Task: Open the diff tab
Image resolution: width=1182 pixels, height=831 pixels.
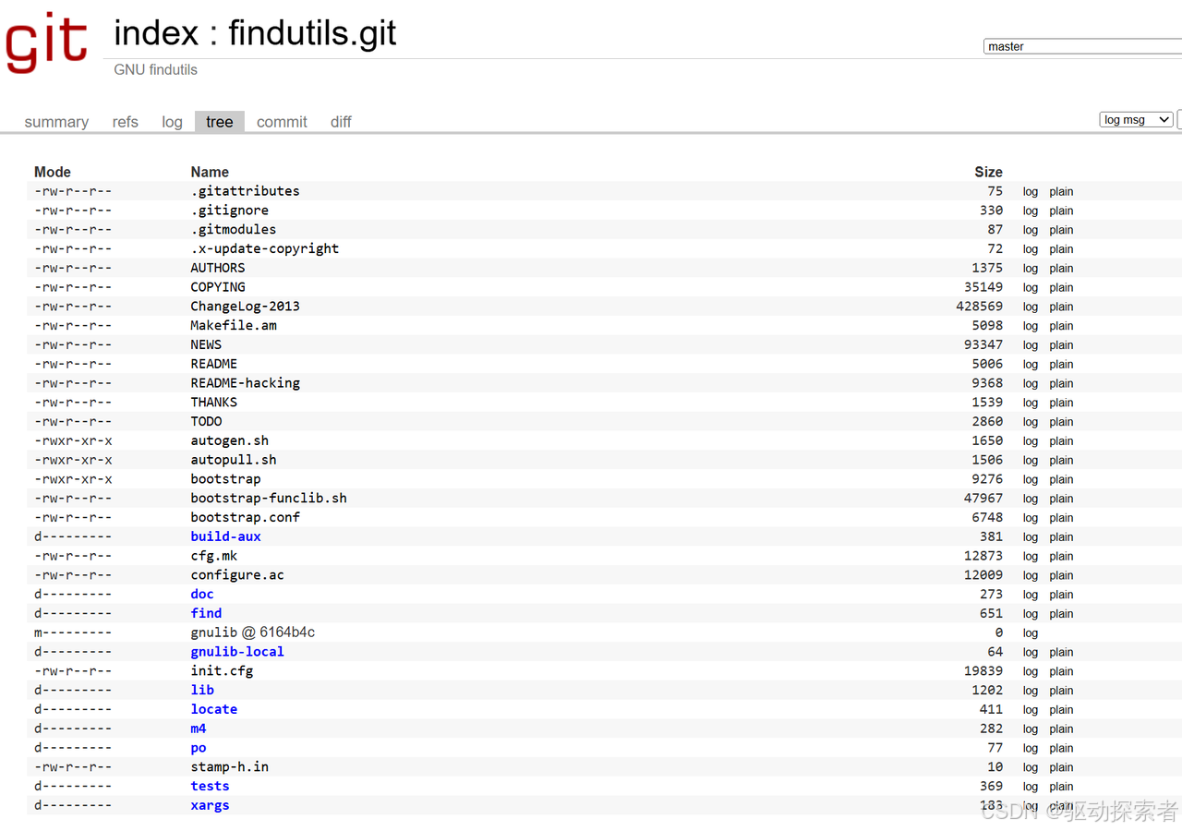Action: pyautogui.click(x=341, y=122)
